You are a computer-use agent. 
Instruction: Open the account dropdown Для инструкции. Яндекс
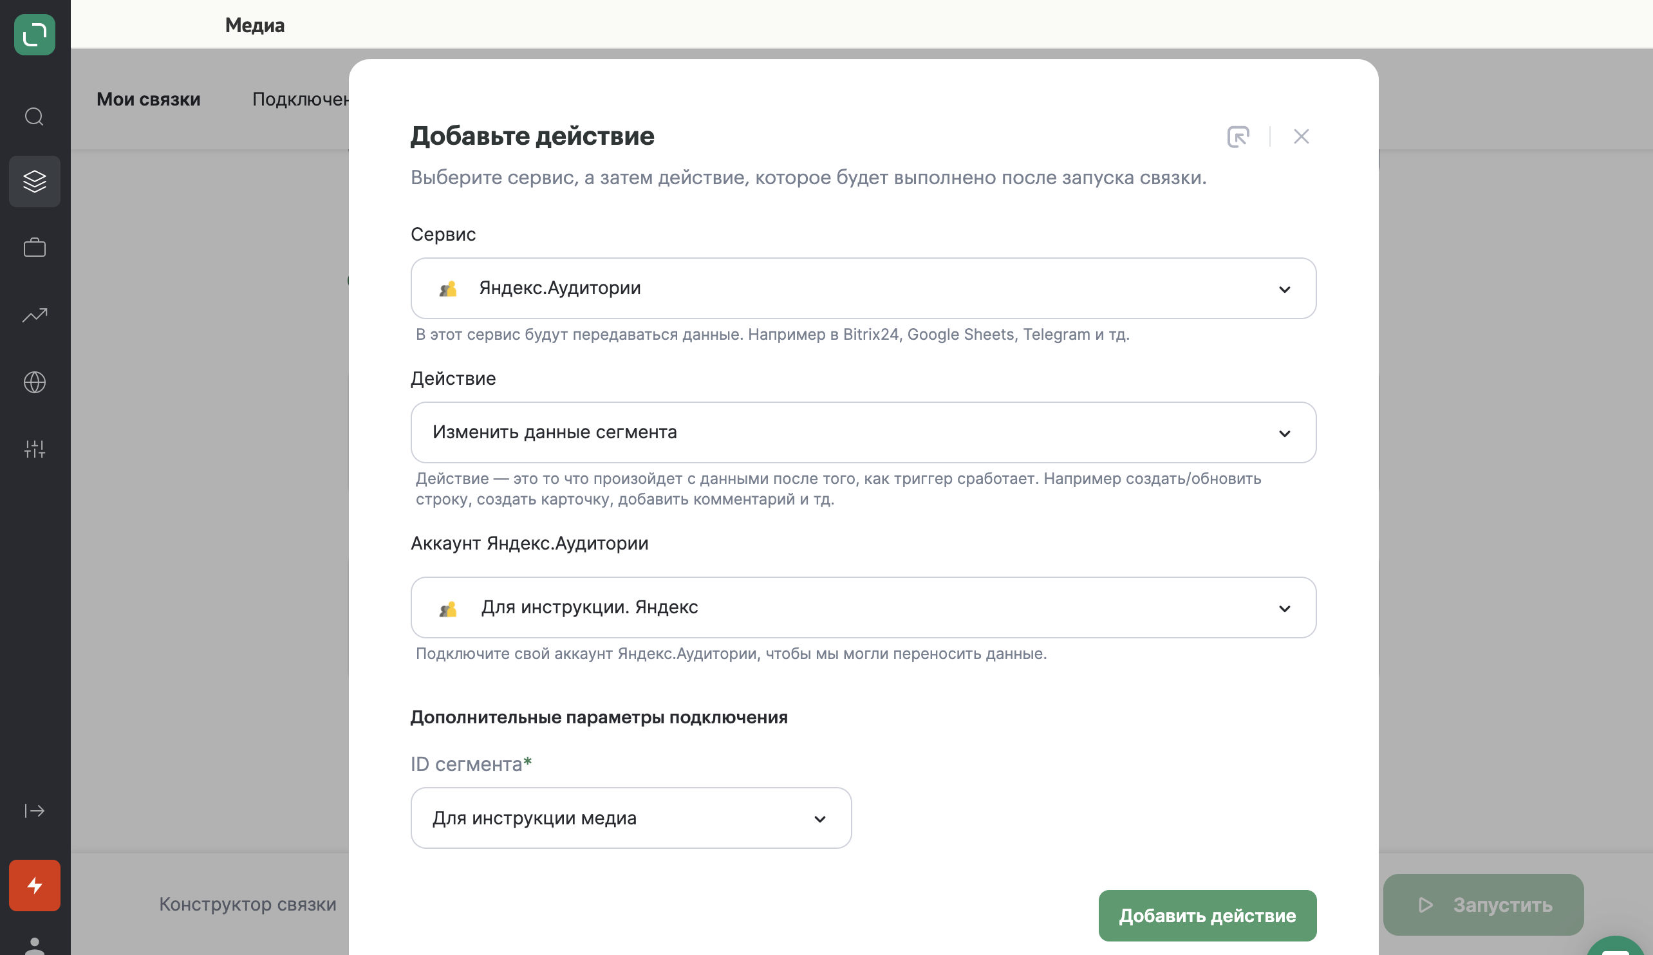click(863, 608)
